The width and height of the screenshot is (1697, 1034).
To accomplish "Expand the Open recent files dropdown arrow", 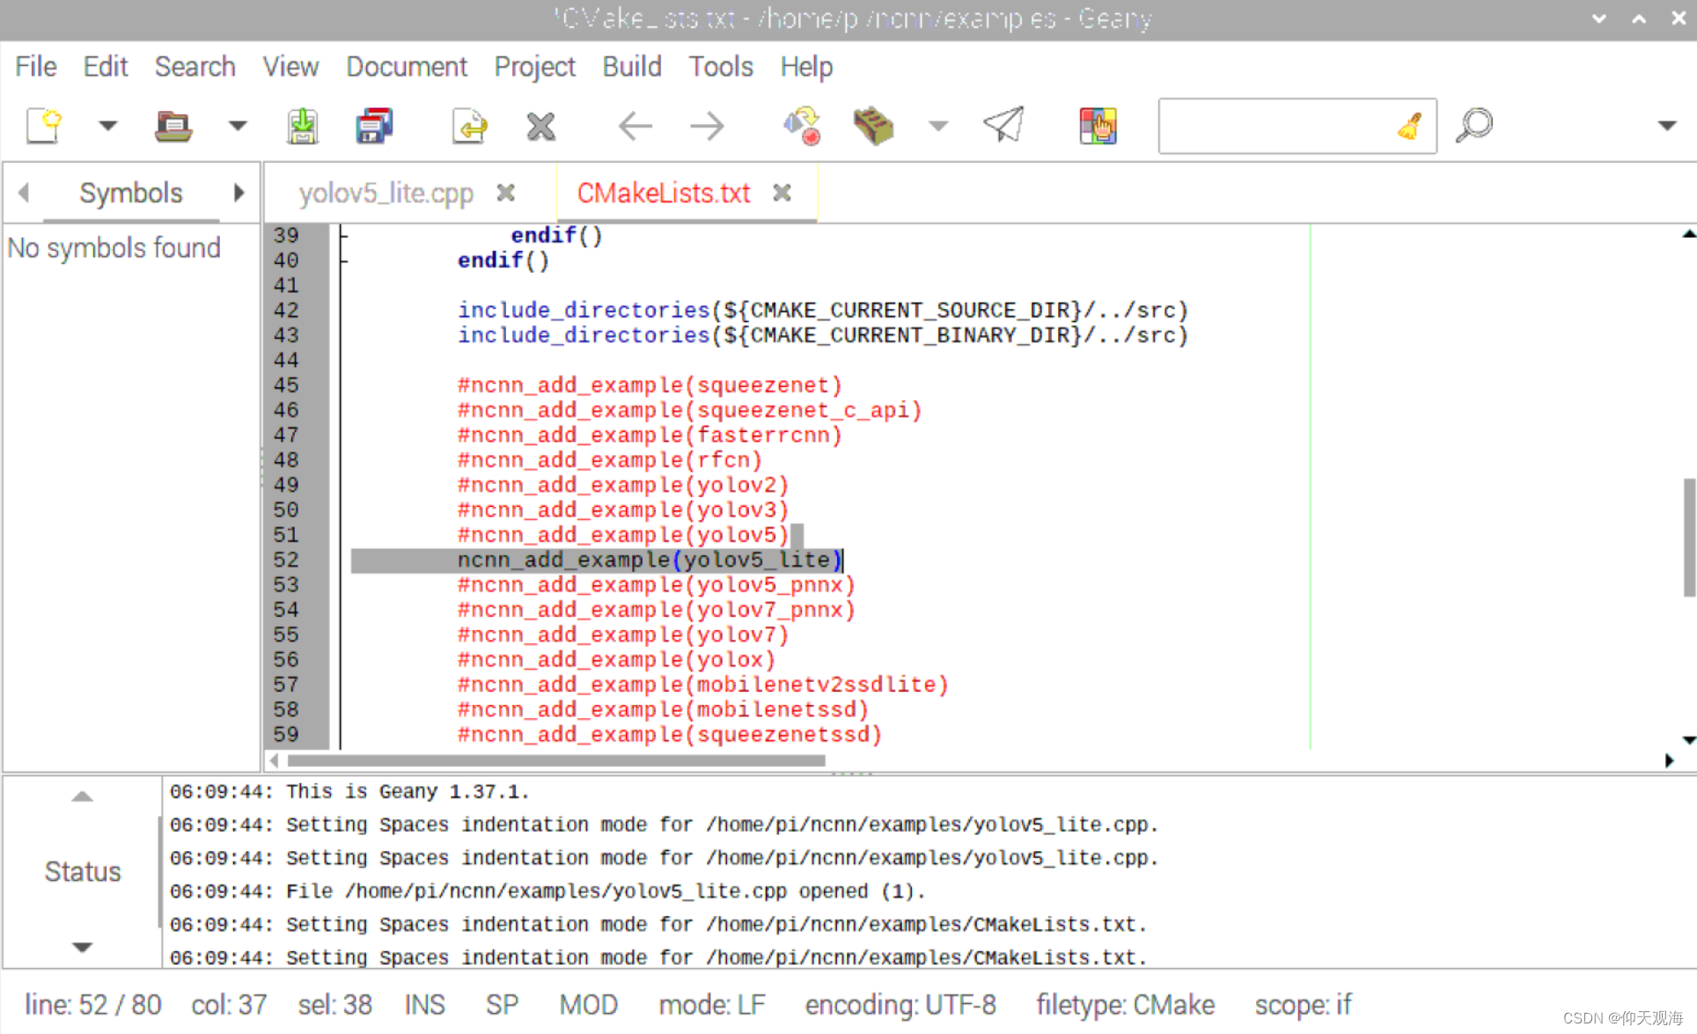I will [238, 126].
